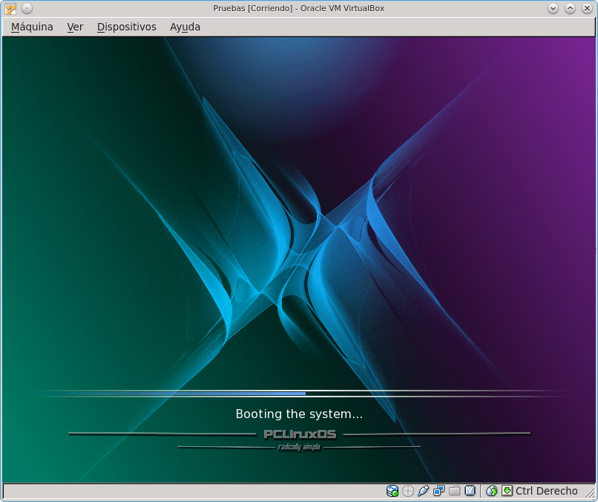
Task: Click the virtualization CPU chip icon
Action: coord(470,491)
